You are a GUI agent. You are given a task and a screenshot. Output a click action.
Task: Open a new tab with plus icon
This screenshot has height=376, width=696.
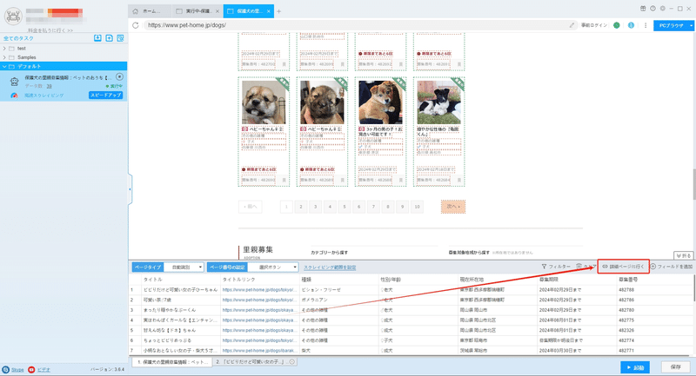(x=278, y=11)
